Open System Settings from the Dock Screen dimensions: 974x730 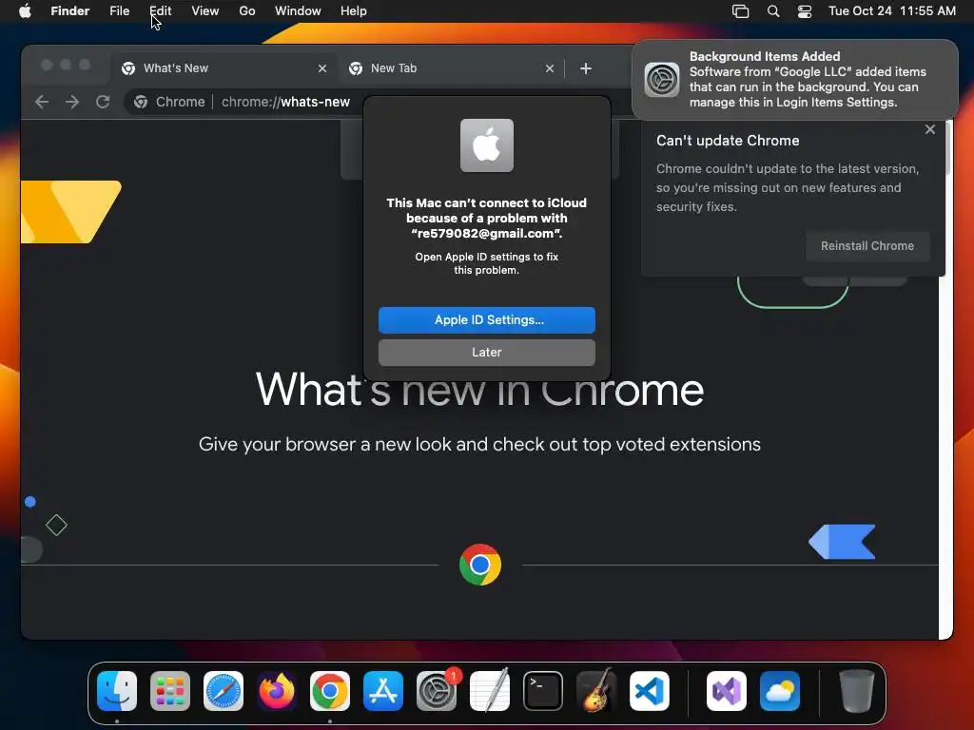click(437, 691)
